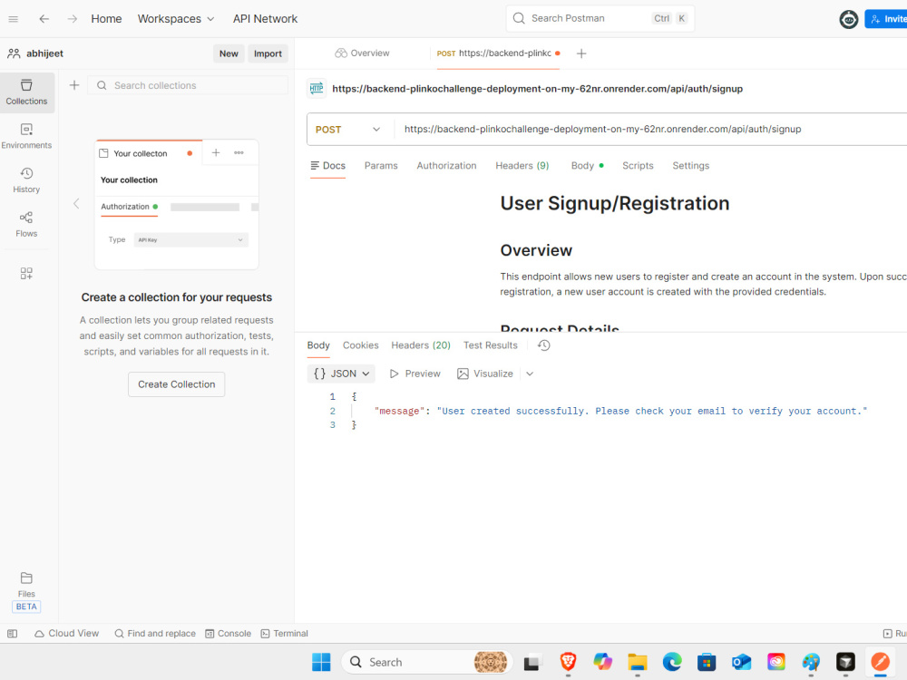
Task: Expand the Workspaces dropdown
Action: (x=176, y=19)
